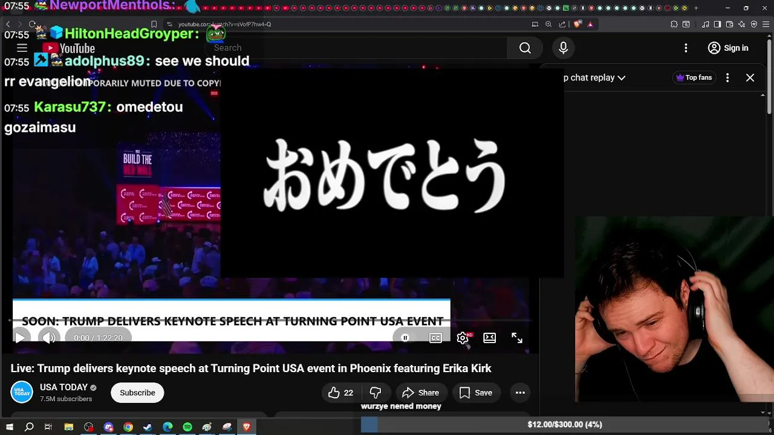
Task: Click the 7.5M subscribers text
Action: (x=66, y=399)
